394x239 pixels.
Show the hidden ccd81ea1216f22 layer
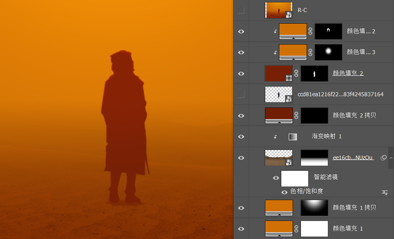click(x=241, y=95)
